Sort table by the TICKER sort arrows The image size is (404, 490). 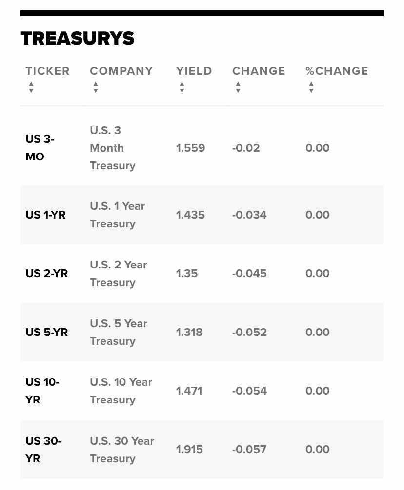coord(31,87)
